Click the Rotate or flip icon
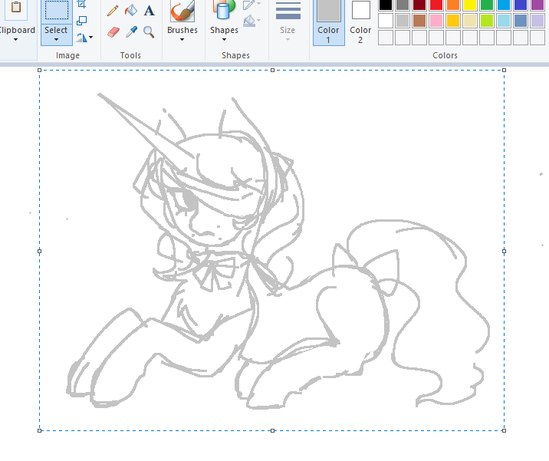549x461 pixels. 81,37
